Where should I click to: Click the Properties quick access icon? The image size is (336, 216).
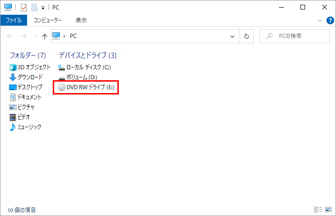pos(24,8)
